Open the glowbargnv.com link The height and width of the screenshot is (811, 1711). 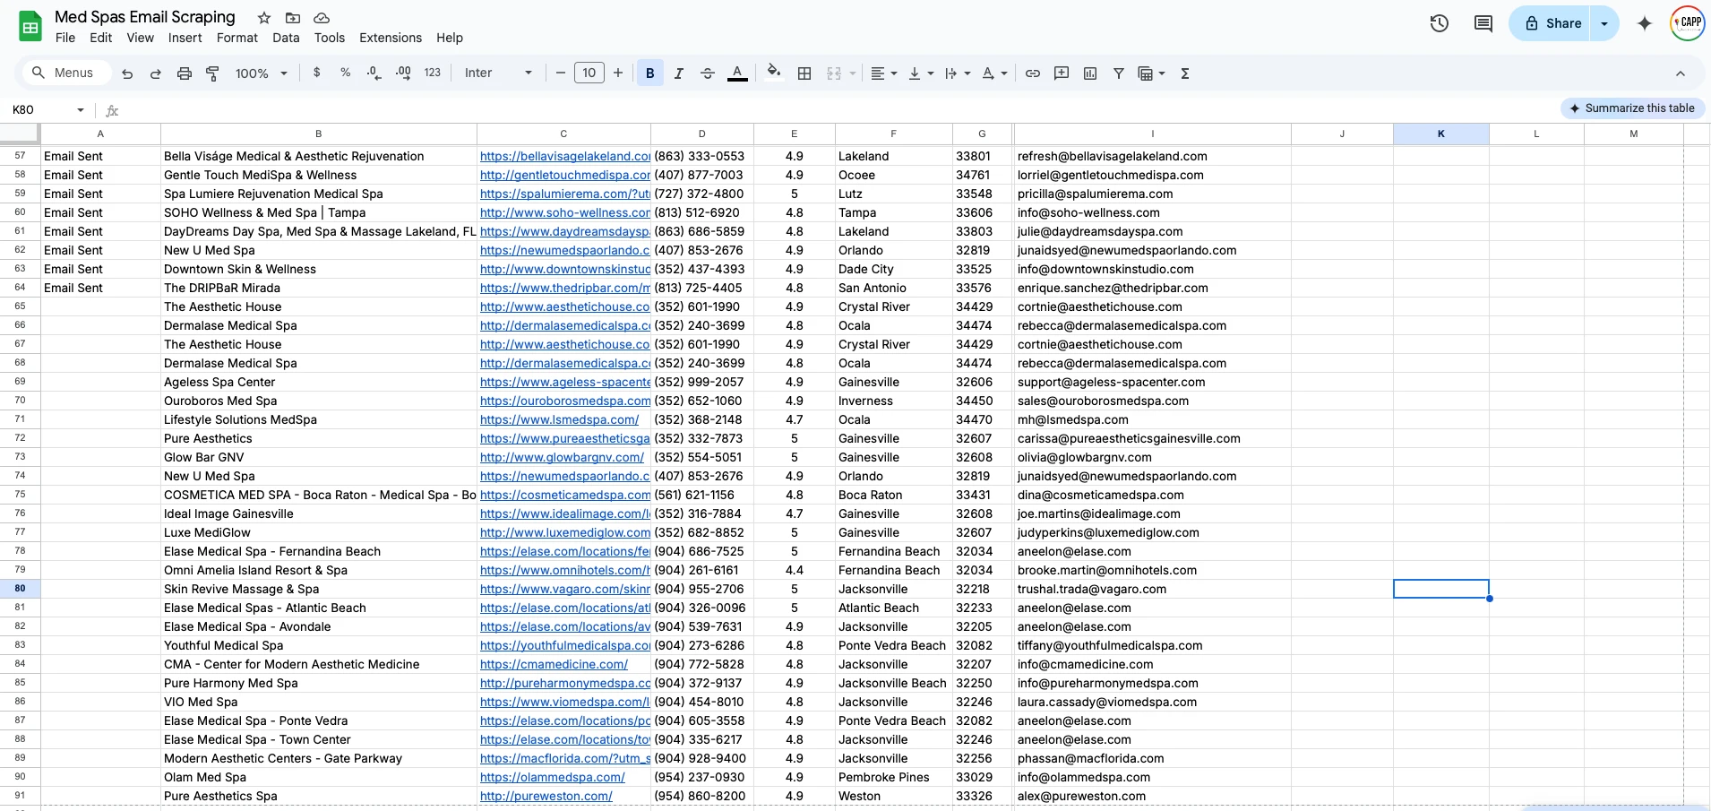(x=562, y=457)
